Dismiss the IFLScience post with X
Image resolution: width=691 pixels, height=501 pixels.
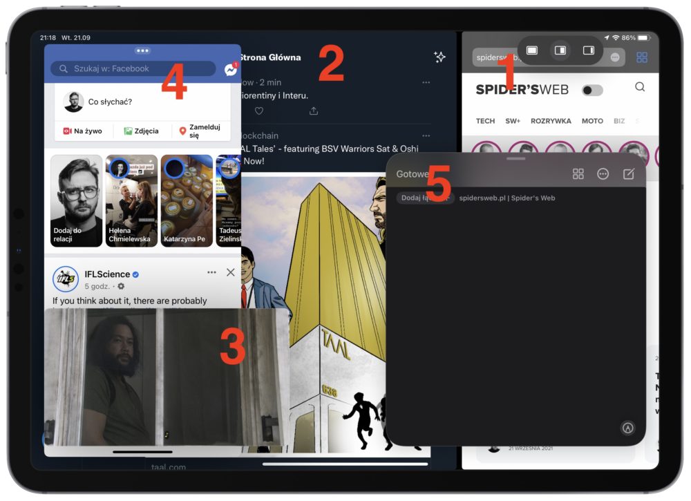[x=231, y=272]
